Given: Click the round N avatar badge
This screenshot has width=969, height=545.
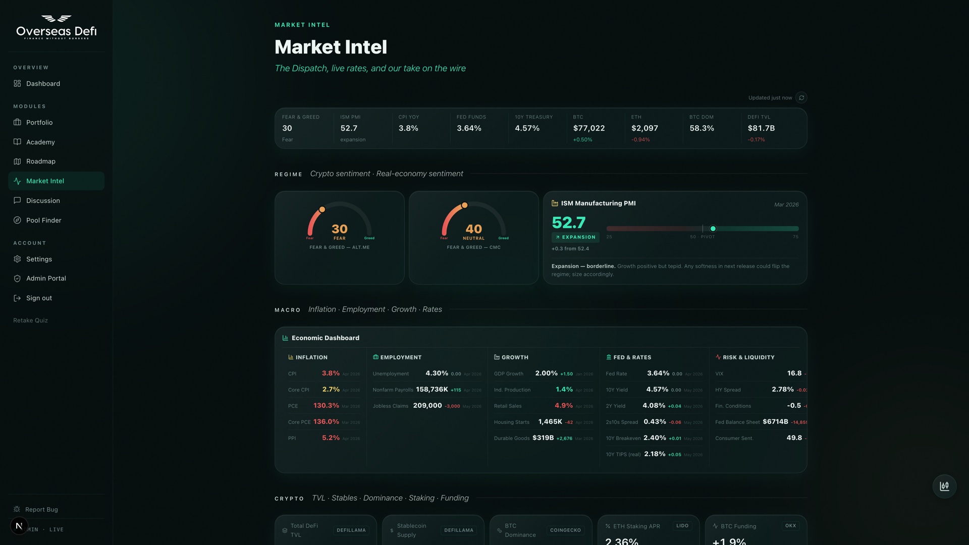Looking at the screenshot, I should [19, 526].
